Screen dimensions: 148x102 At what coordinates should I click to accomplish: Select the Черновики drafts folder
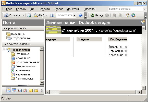pos(20,74)
